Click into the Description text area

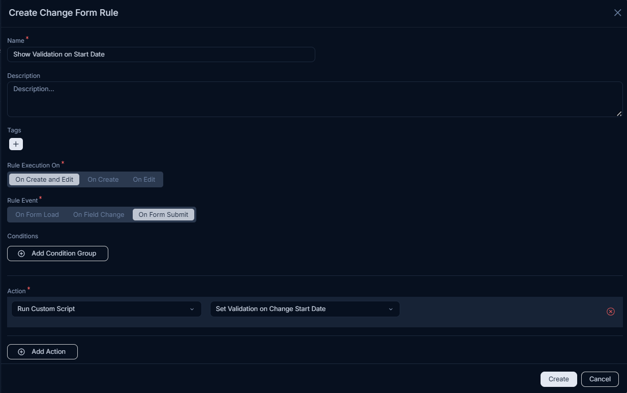[315, 99]
